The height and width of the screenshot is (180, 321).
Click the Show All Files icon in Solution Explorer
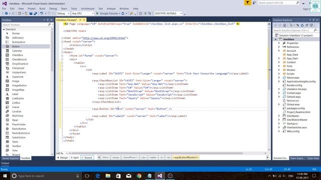pyautogui.click(x=311, y=25)
